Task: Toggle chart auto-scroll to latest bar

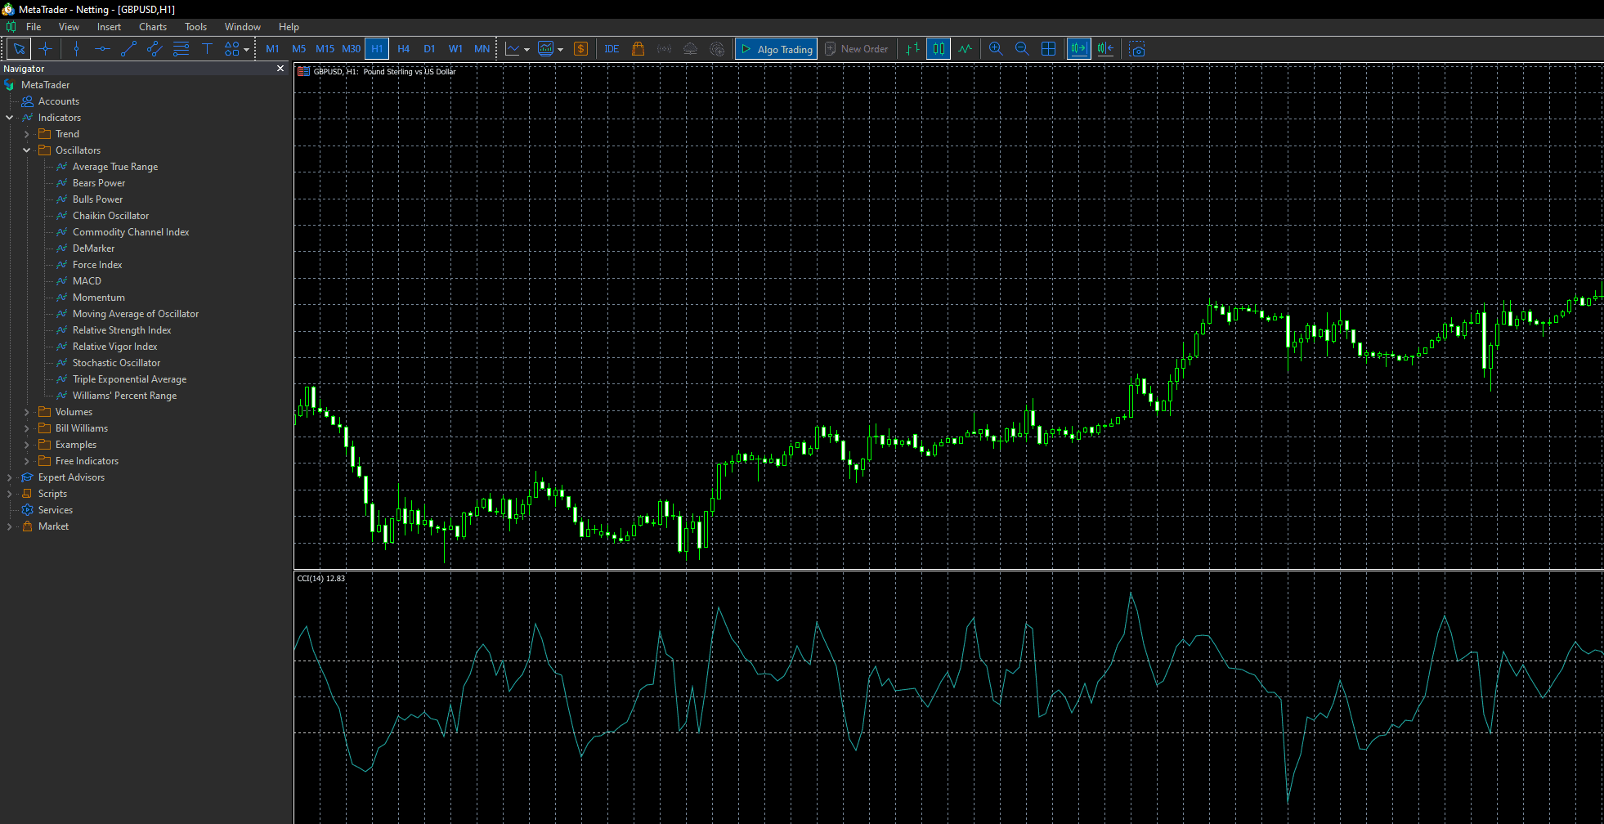Action: [x=1078, y=48]
